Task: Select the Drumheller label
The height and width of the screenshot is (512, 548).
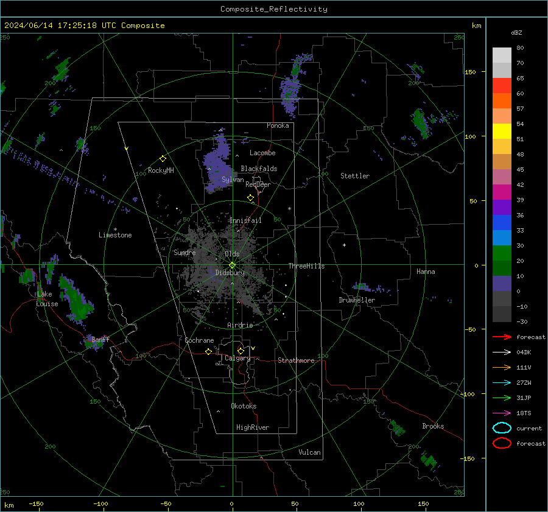Action: click(x=357, y=300)
